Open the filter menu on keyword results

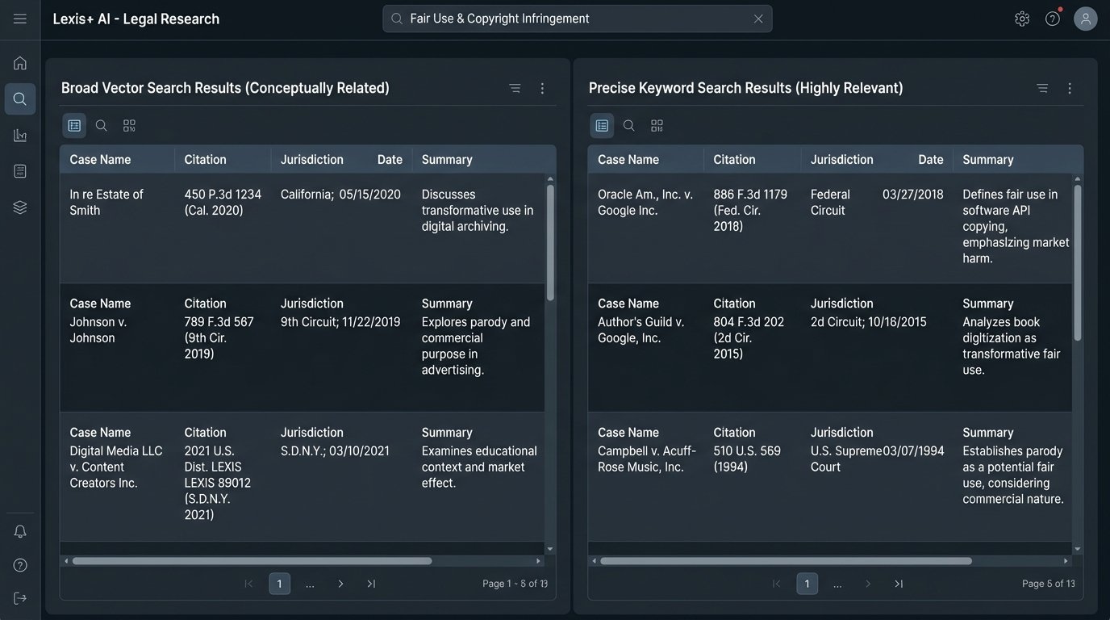point(1041,88)
